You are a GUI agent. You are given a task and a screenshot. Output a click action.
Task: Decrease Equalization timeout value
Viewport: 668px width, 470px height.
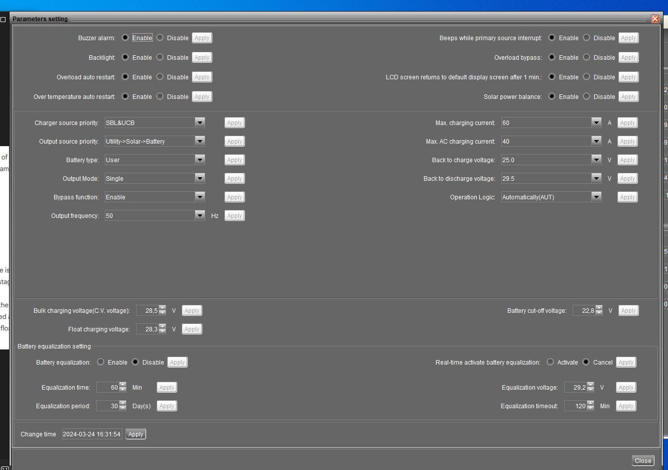point(590,408)
